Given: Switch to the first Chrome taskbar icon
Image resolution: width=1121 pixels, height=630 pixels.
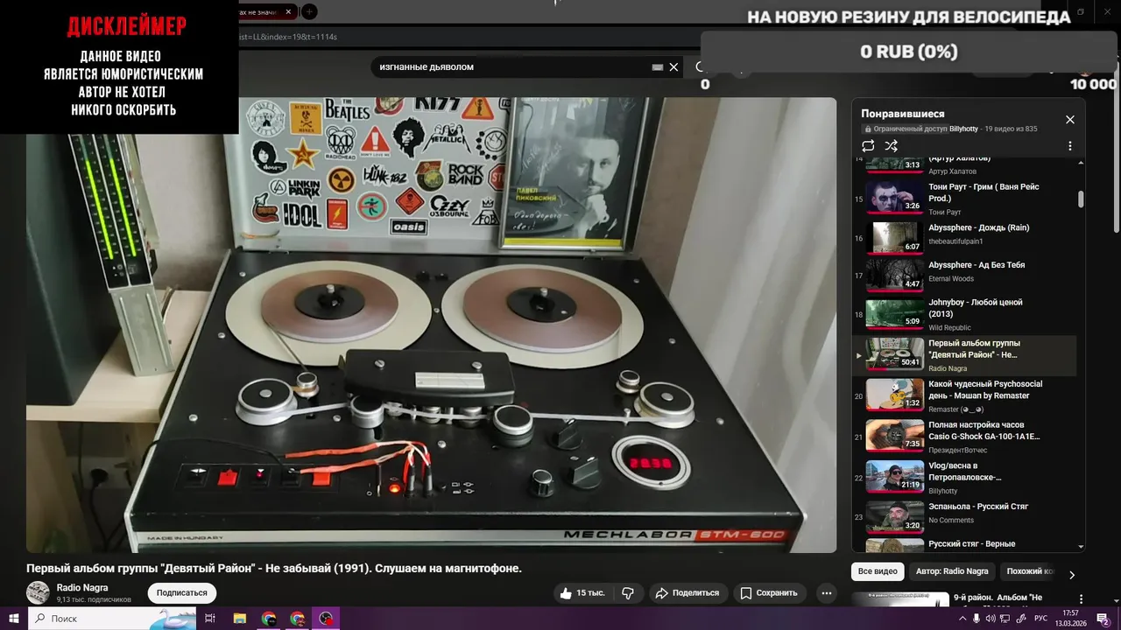Looking at the screenshot, I should point(268,619).
